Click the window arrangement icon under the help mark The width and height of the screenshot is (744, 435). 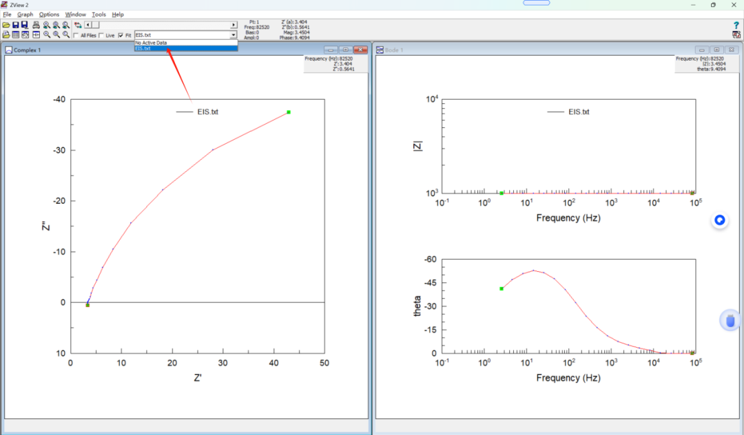[x=736, y=34]
